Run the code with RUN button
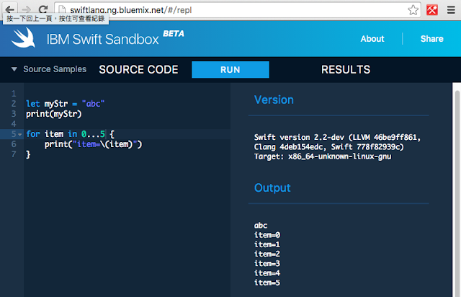This screenshot has height=297, width=461. pos(230,69)
